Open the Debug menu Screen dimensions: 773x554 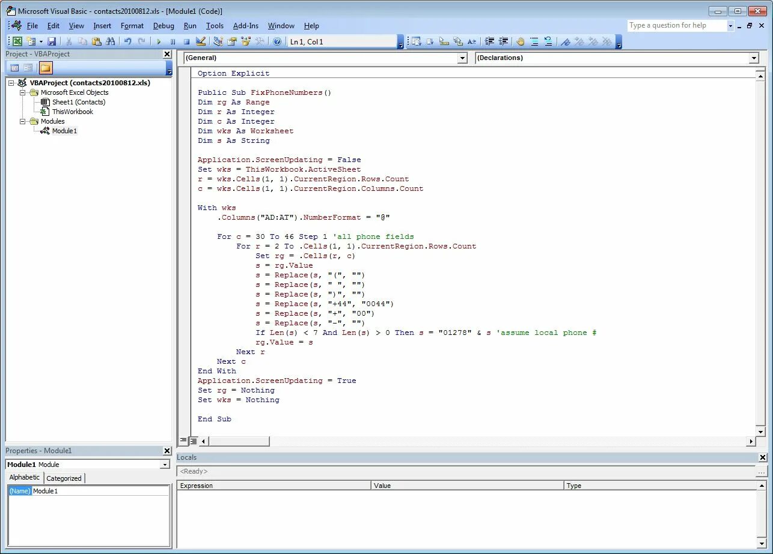click(x=163, y=26)
